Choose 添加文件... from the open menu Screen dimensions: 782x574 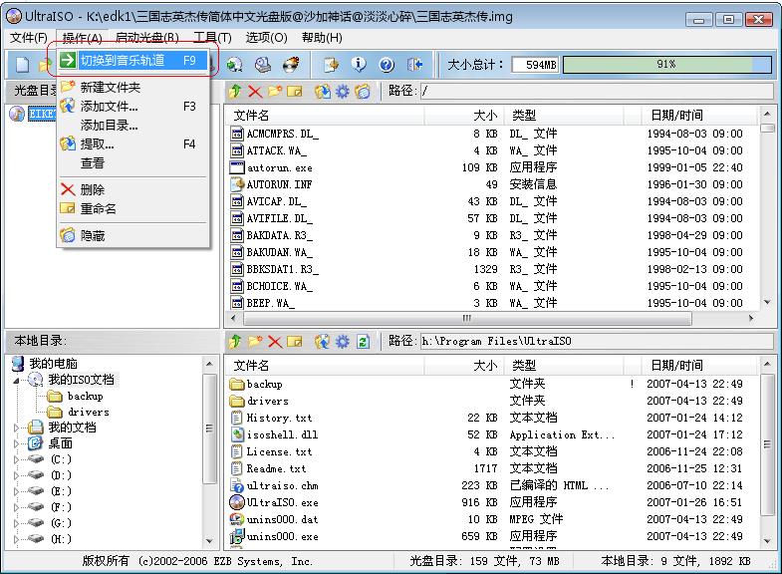point(109,107)
